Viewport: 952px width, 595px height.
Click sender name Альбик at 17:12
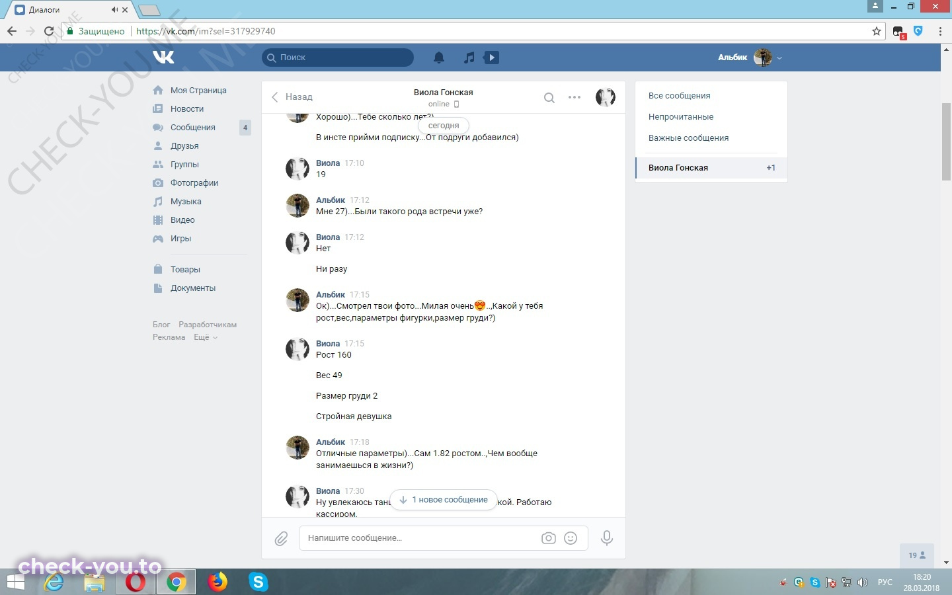click(331, 200)
